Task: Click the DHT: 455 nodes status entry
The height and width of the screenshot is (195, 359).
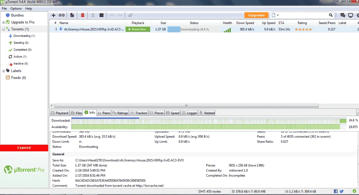Action: (210, 191)
